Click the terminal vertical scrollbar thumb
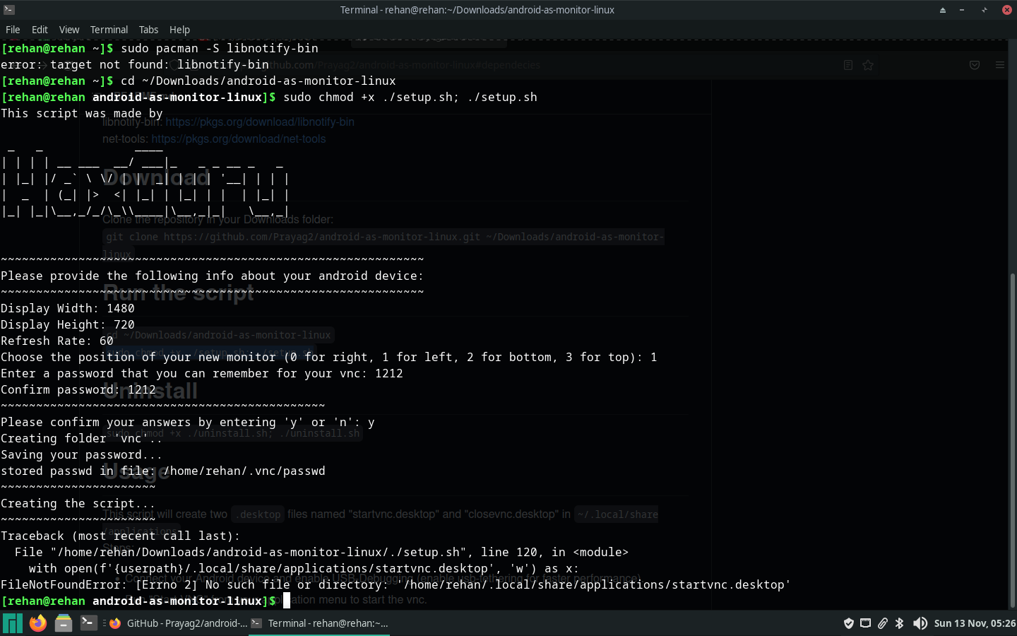Screen dimensions: 1017x636 point(1012,440)
